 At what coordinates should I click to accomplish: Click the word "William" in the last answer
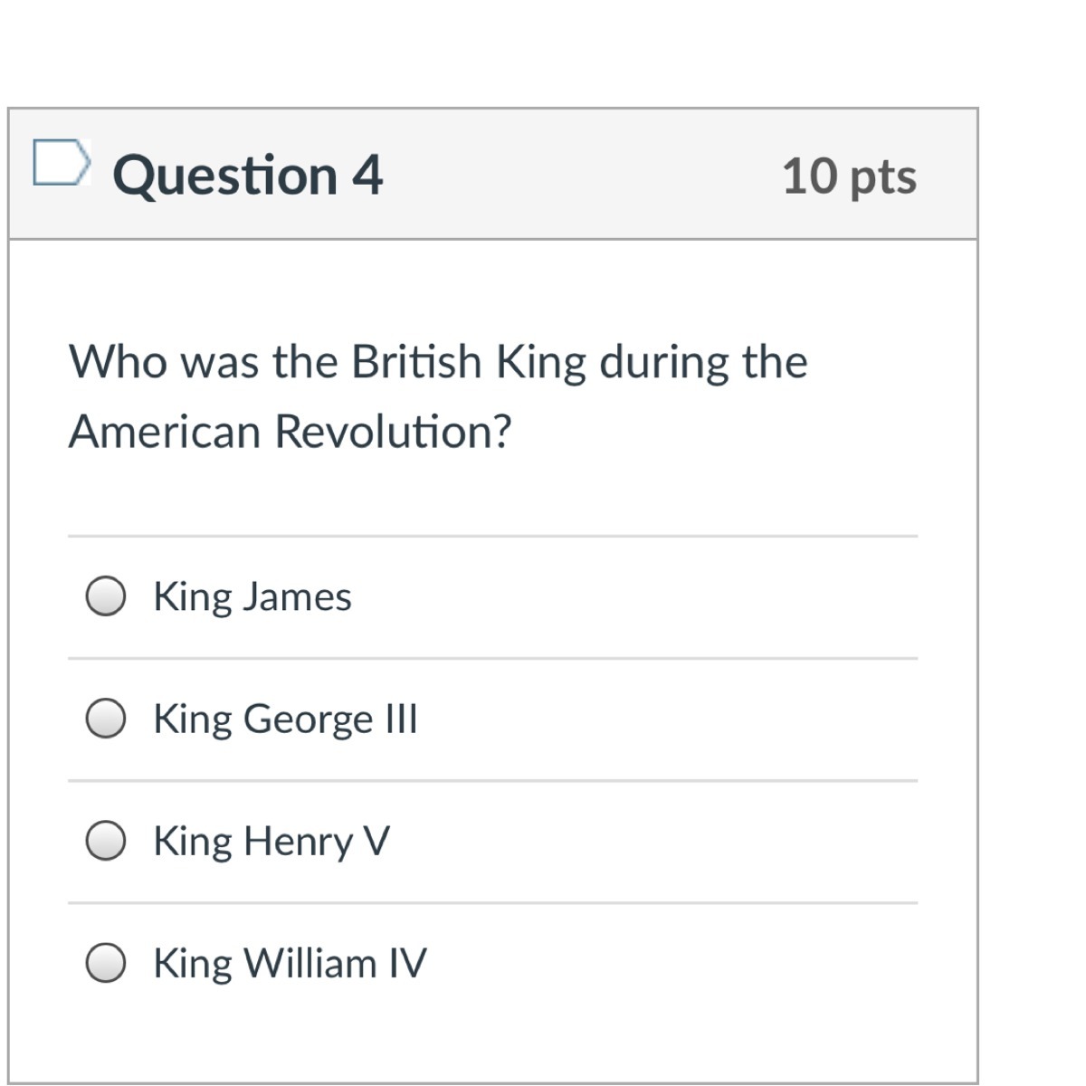(310, 963)
